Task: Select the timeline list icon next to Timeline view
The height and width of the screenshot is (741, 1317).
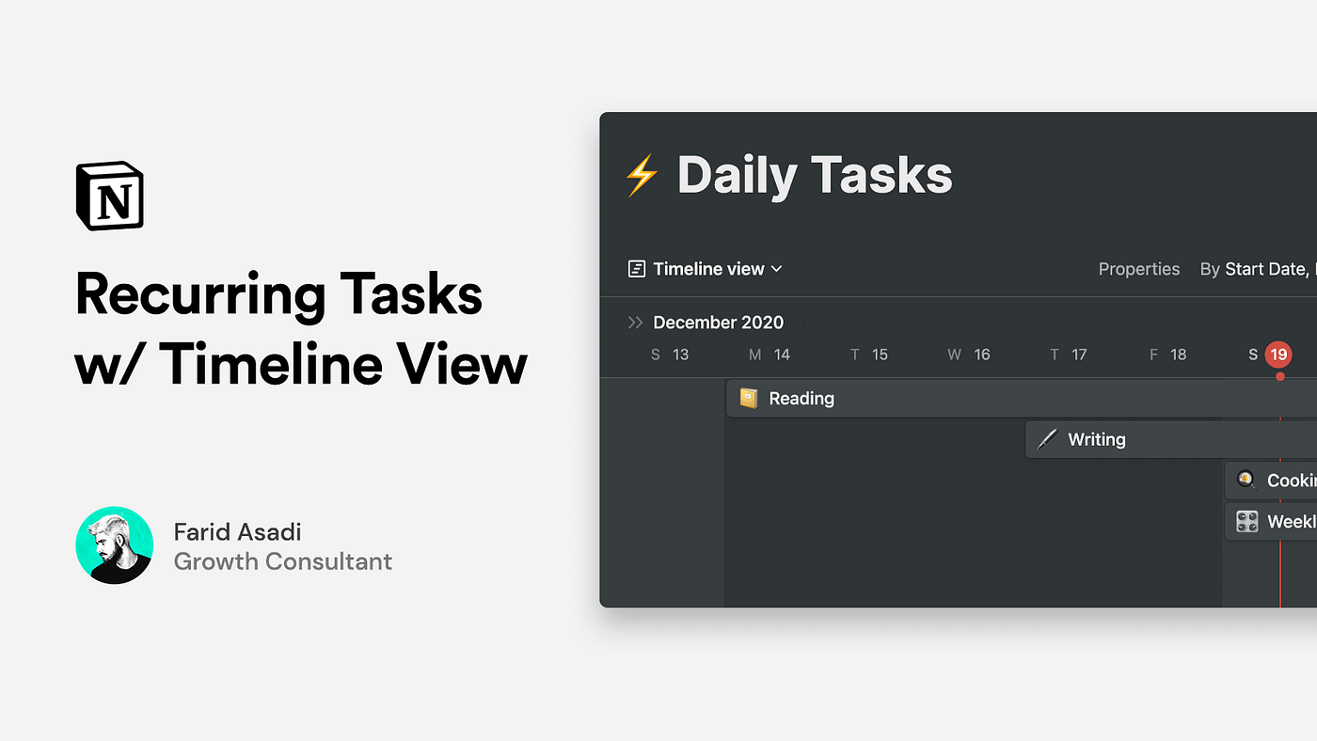Action: (638, 269)
